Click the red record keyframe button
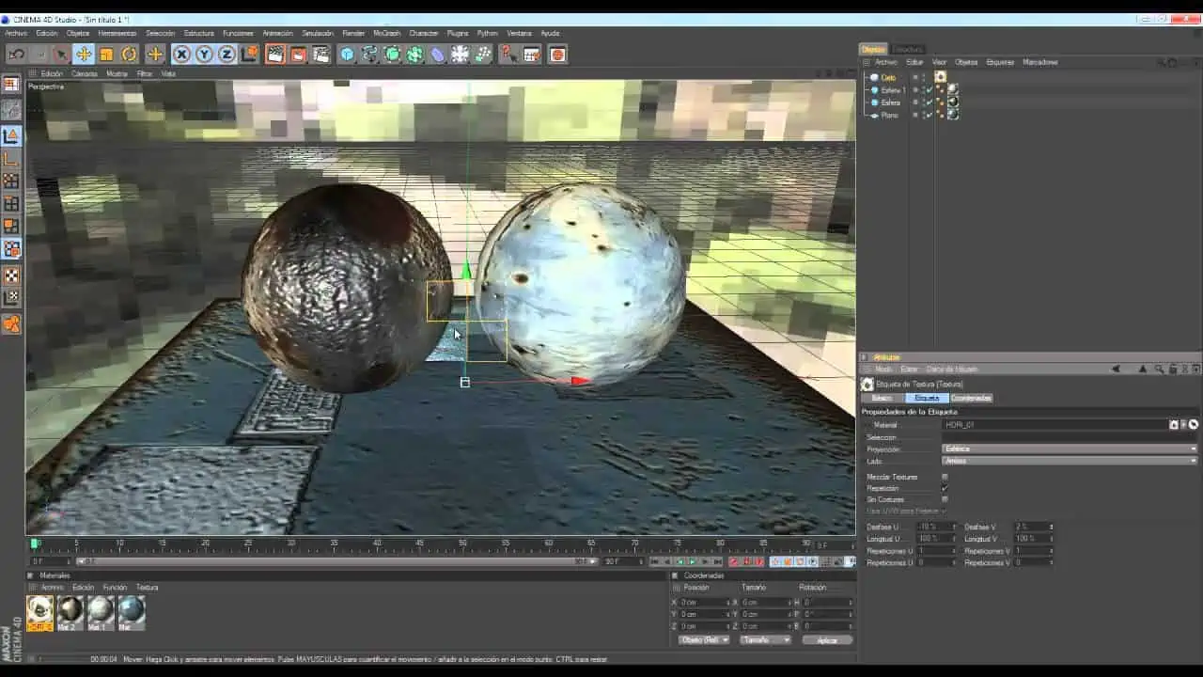 (734, 561)
